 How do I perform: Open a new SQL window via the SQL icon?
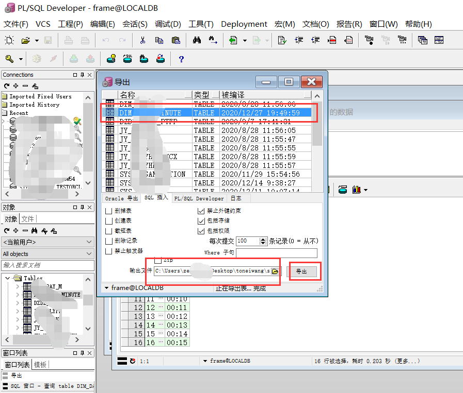click(x=128, y=59)
